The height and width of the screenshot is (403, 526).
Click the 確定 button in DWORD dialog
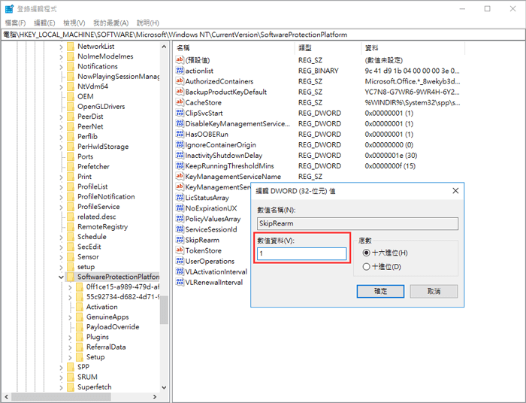click(x=380, y=291)
